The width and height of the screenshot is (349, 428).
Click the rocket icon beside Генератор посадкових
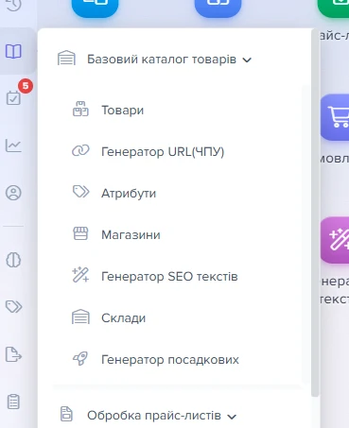[80, 359]
